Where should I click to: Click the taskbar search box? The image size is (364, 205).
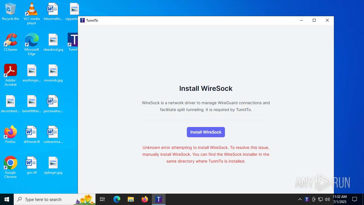coord(55,199)
